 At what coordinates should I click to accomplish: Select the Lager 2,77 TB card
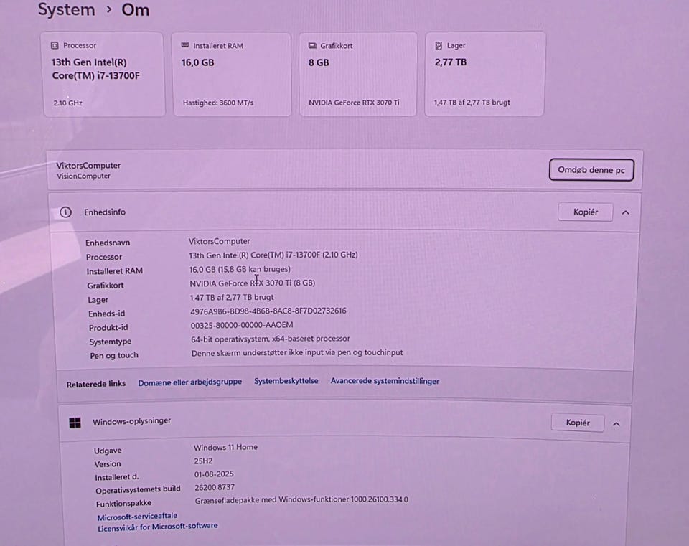(484, 74)
